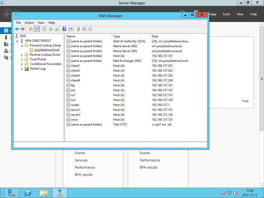The width and height of the screenshot is (264, 198).
Task: Open the BPA results link under Services
Action: 84,175
